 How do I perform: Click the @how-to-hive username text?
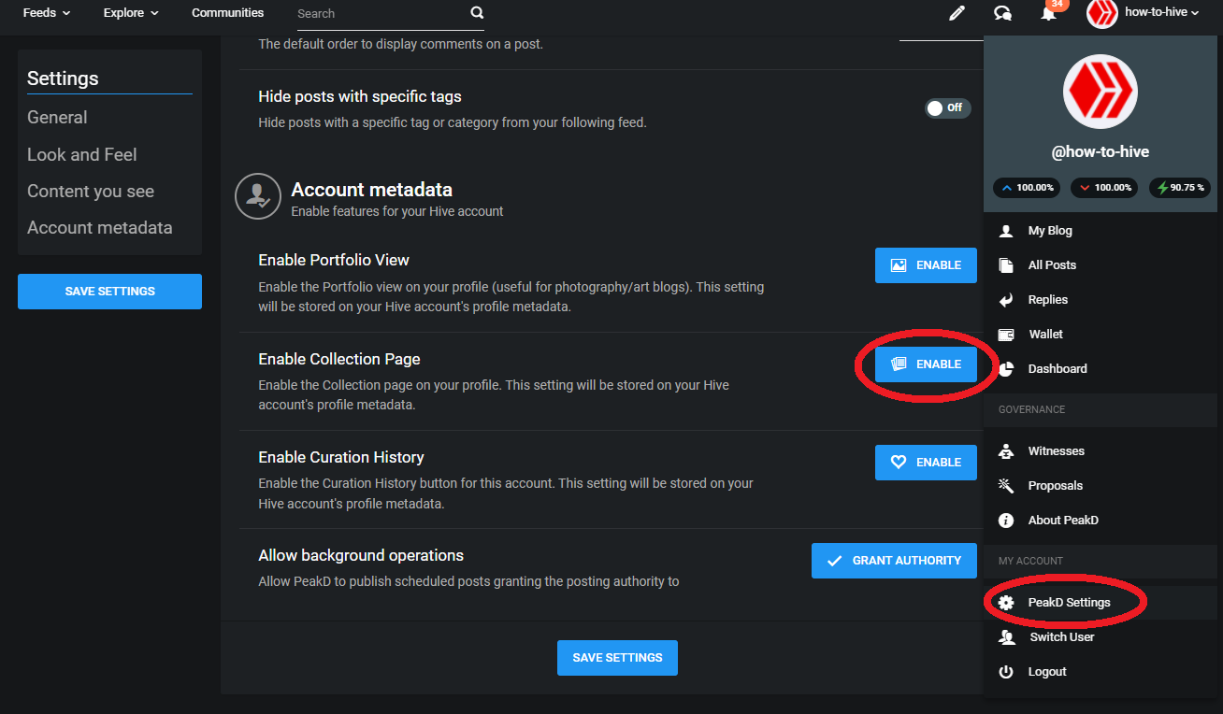point(1100,152)
